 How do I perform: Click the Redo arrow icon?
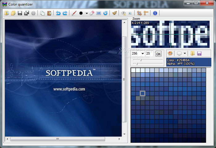65,13
